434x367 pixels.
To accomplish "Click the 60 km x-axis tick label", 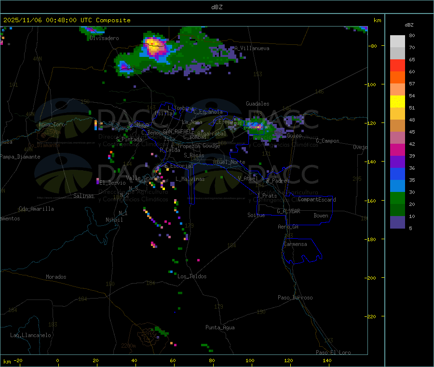I will click(x=173, y=360).
